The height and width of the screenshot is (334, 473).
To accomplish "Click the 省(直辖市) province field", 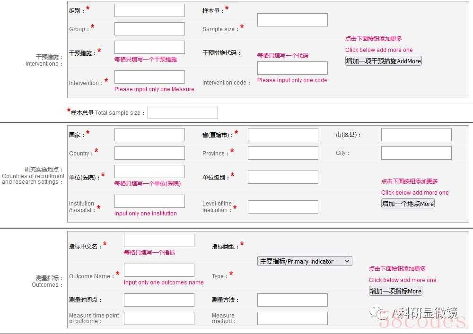I will (x=283, y=135).
